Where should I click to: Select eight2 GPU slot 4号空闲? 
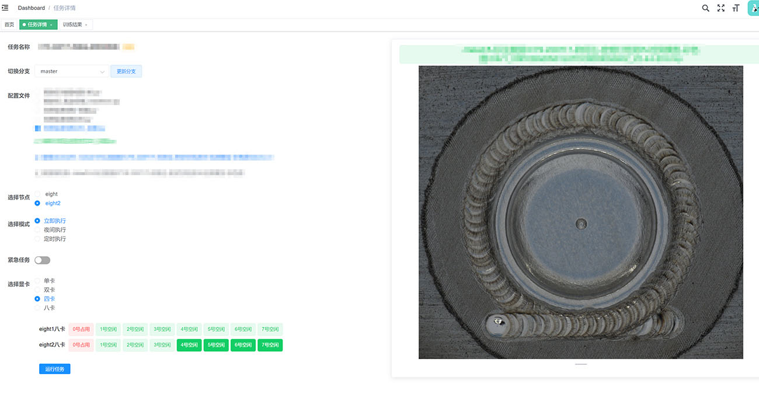pyautogui.click(x=189, y=345)
